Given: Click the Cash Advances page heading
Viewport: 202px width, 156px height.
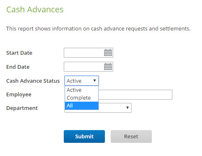Looking at the screenshot, I should [x=35, y=9].
